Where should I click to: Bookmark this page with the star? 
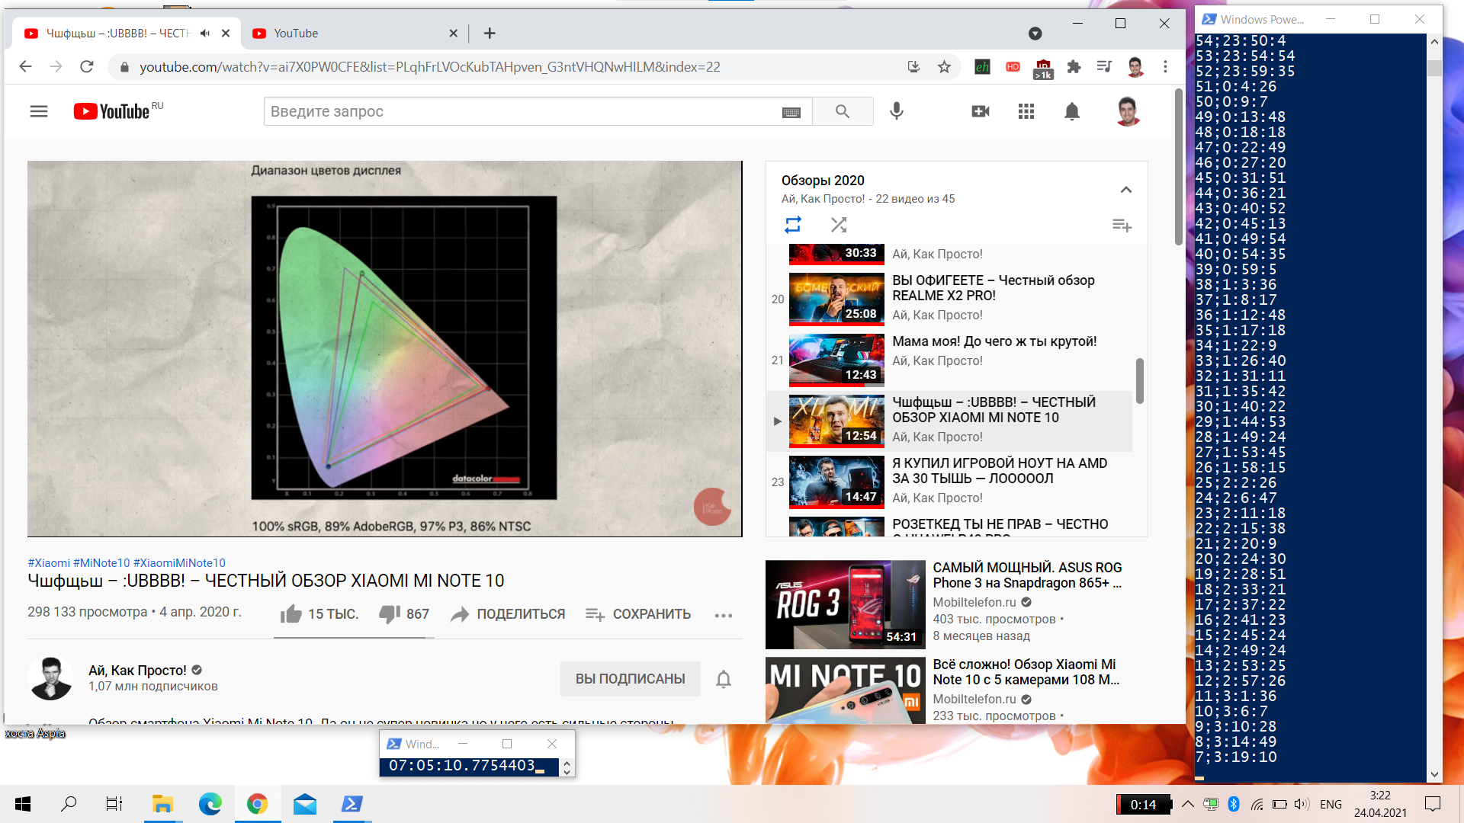coord(944,67)
